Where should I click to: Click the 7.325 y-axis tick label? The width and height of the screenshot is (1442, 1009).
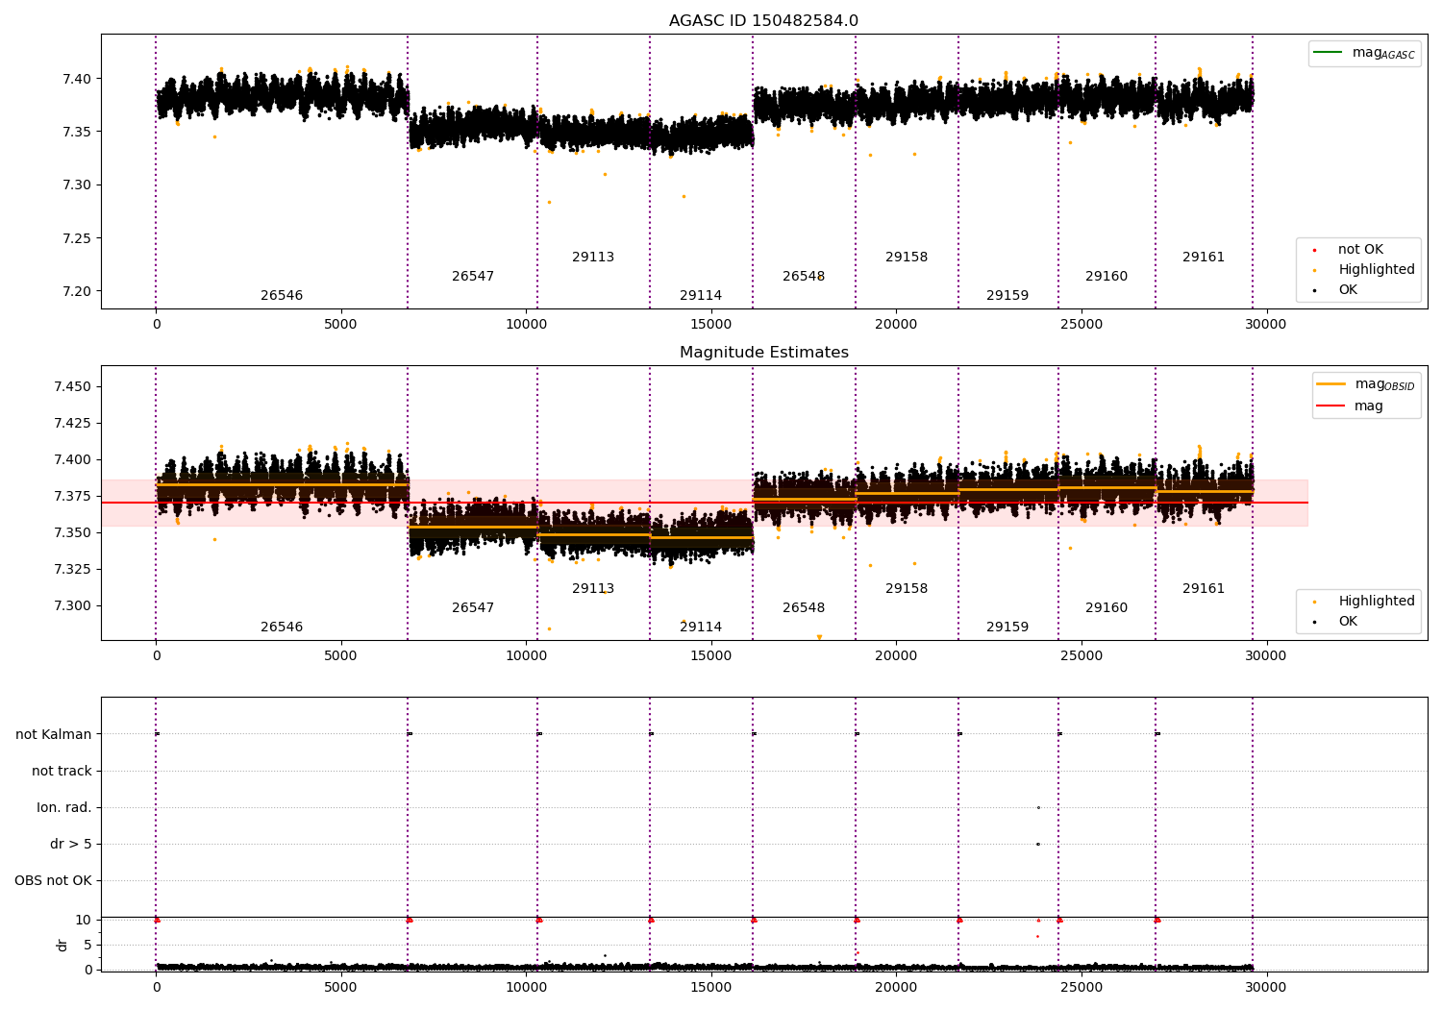point(73,570)
